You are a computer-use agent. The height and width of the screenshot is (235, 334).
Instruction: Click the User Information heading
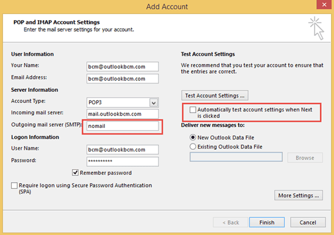click(32, 54)
